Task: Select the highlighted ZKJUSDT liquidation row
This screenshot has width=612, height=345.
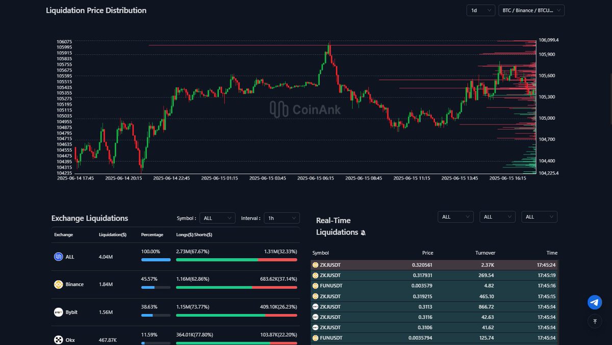Action: [x=433, y=265]
